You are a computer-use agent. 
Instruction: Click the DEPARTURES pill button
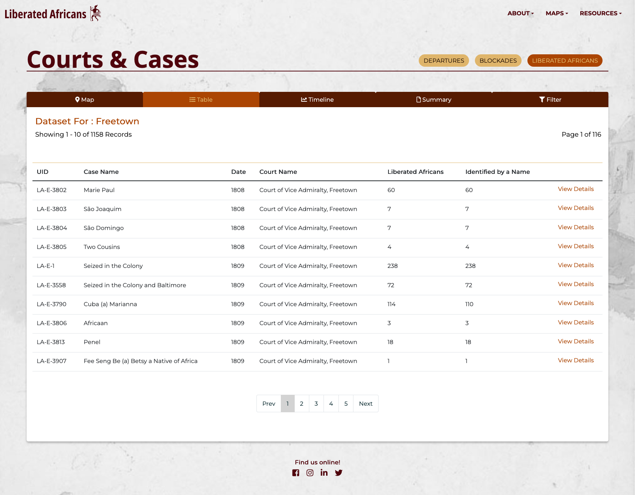pos(444,61)
